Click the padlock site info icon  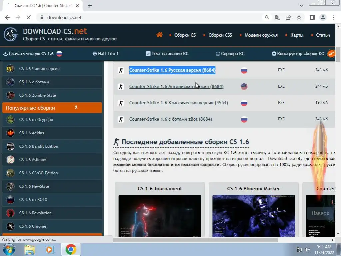click(x=42, y=17)
